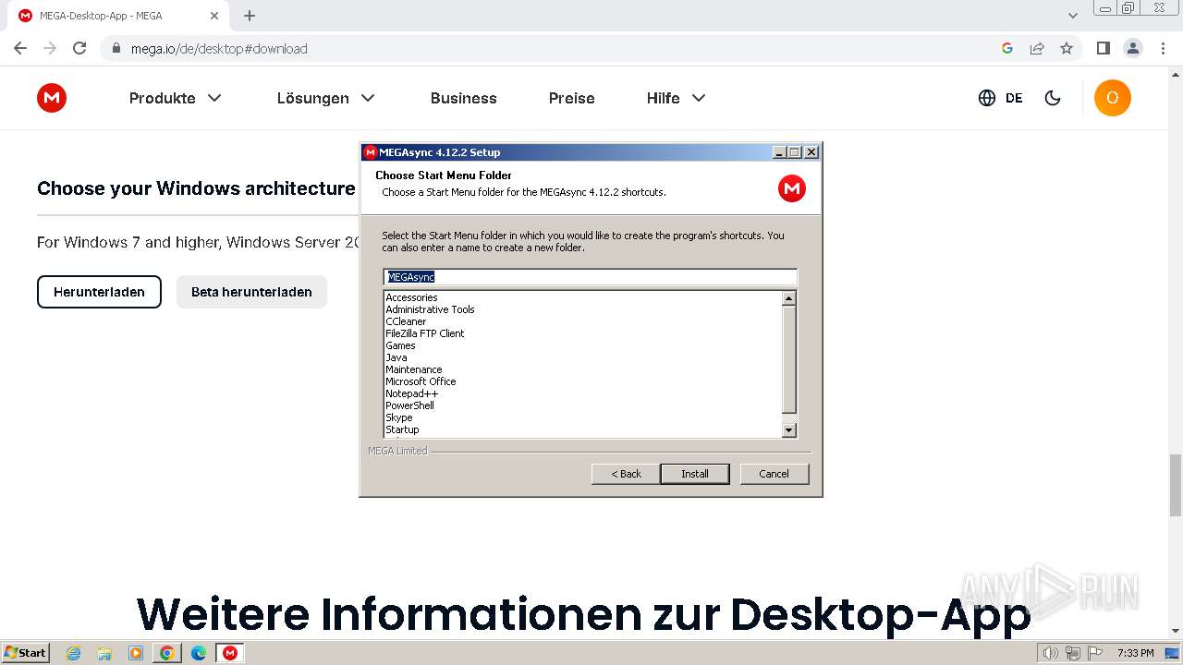Select FileZilla FTP Client folder
1183x665 pixels.
[425, 333]
